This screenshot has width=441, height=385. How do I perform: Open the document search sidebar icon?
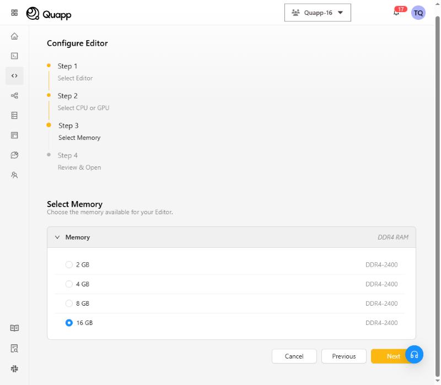[14, 349]
